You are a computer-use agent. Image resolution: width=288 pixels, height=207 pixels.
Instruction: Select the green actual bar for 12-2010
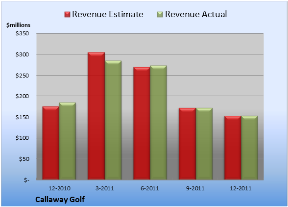(67, 141)
